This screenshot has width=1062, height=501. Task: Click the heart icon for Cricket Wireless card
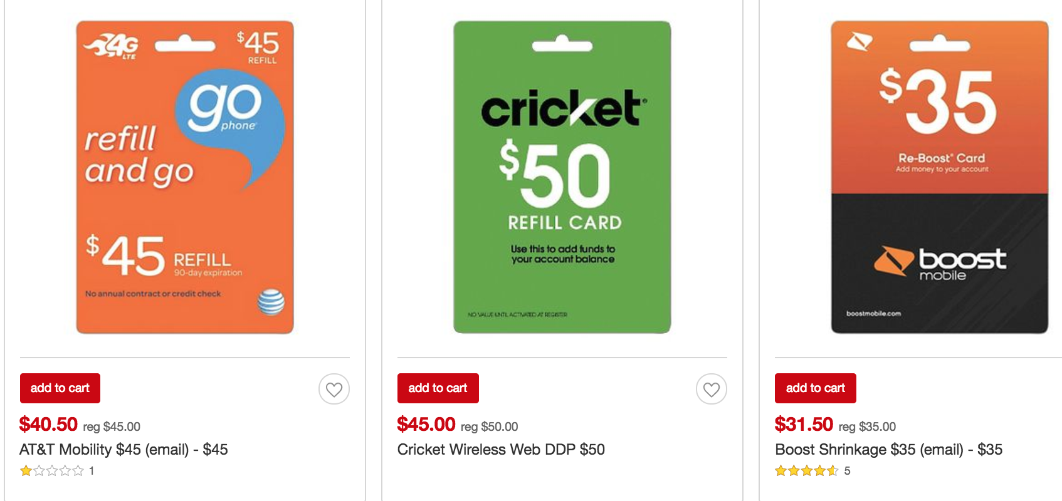[712, 390]
